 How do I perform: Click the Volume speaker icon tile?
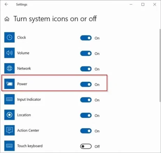pos(9,53)
